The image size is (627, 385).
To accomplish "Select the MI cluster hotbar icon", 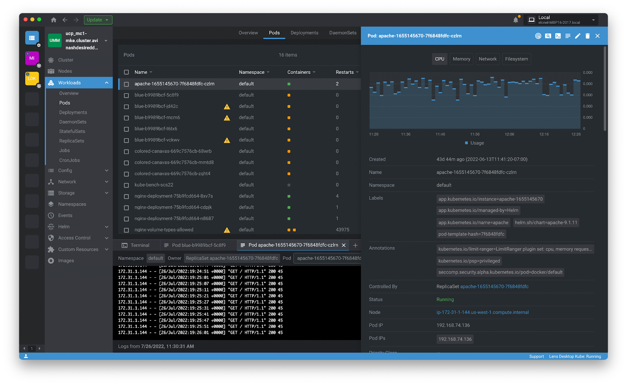I will [x=32, y=58].
